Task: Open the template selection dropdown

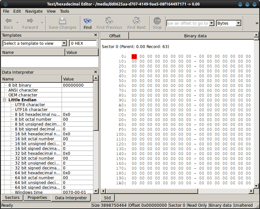Action: click(x=64, y=43)
